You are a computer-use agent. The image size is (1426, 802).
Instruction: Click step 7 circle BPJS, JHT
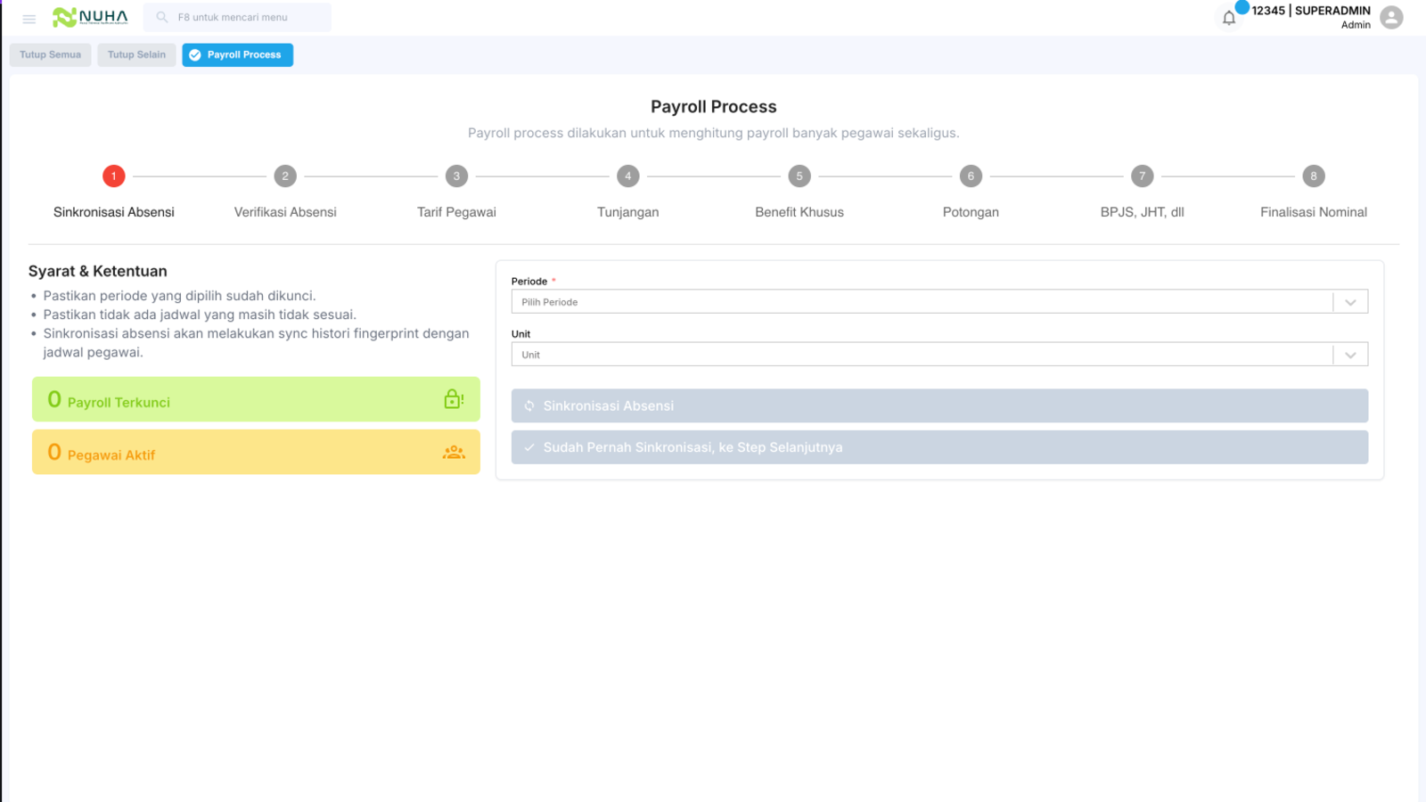1143,176
